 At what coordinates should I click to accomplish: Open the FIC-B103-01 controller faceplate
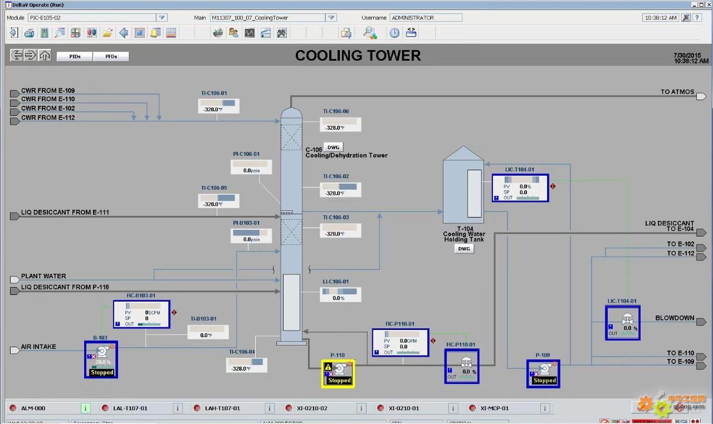coord(141,314)
